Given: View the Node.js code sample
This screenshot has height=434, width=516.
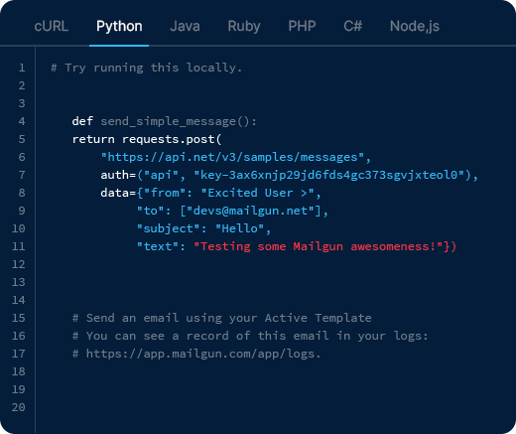Looking at the screenshot, I should click(x=415, y=26).
